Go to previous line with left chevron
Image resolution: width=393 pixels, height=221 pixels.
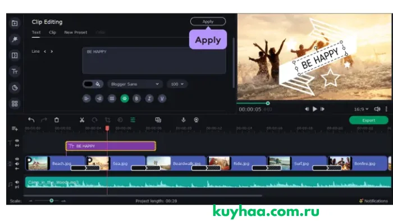(x=45, y=52)
